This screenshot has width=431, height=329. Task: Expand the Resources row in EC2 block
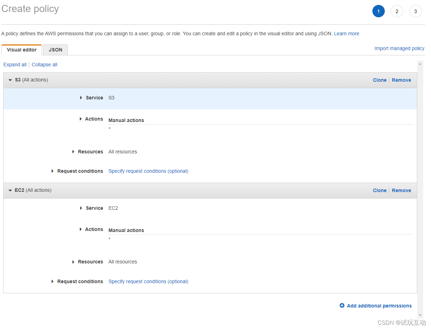[73, 262]
